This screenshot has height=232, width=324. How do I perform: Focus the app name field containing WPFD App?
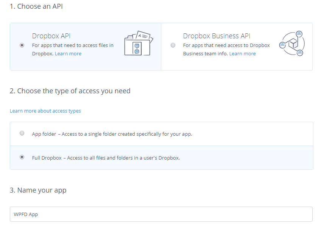click(161, 214)
